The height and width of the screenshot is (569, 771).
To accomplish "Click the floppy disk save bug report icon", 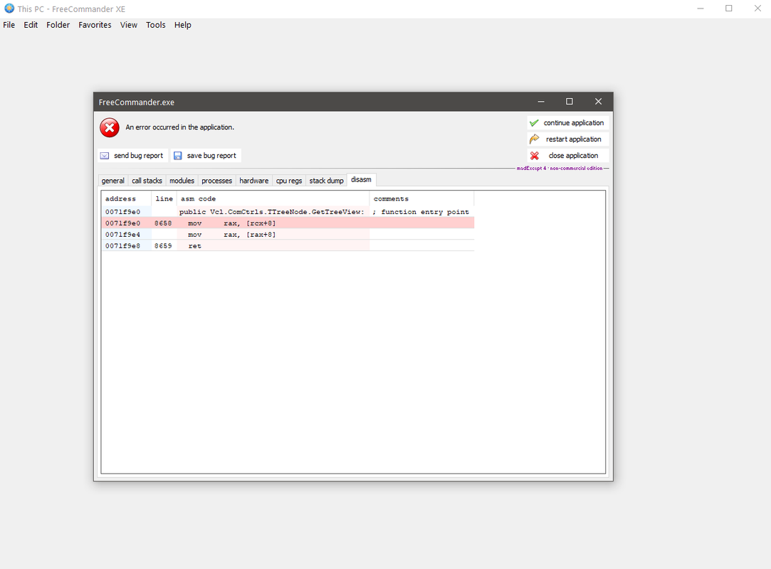I will (178, 156).
